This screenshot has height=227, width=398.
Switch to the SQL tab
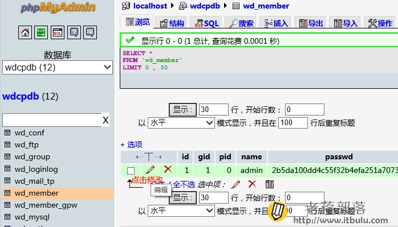tap(206, 23)
